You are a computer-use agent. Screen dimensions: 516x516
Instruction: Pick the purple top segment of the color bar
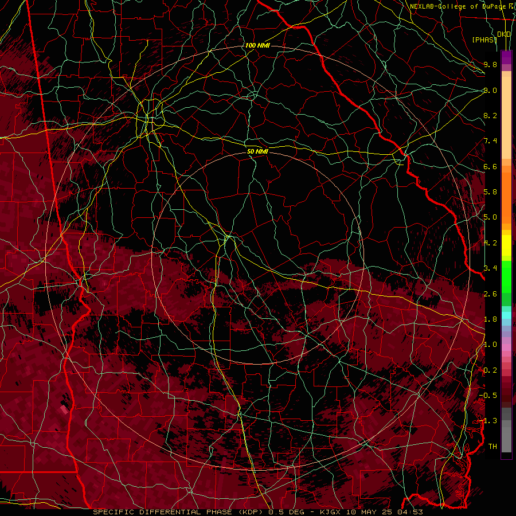[506, 57]
